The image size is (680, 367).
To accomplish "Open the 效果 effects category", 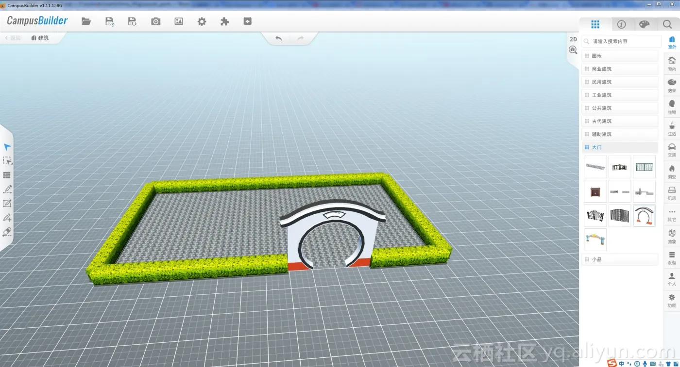I will (x=672, y=85).
